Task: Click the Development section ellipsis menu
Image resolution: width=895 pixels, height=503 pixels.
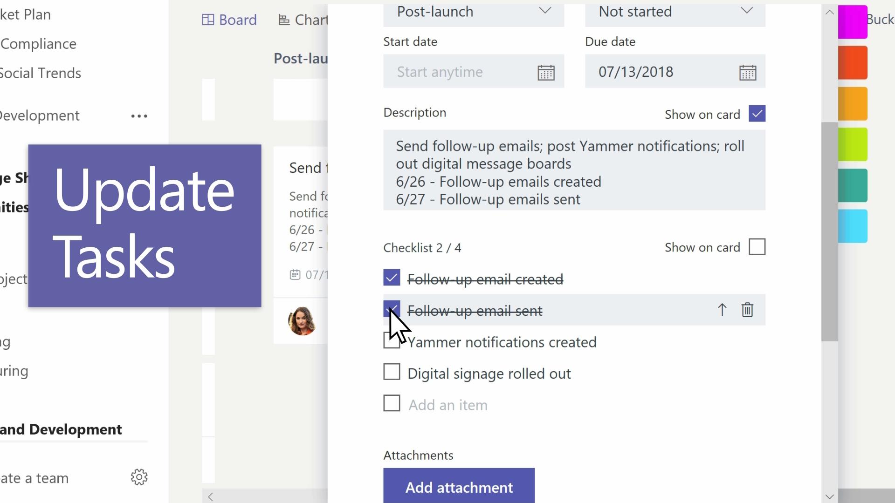Action: click(x=138, y=116)
